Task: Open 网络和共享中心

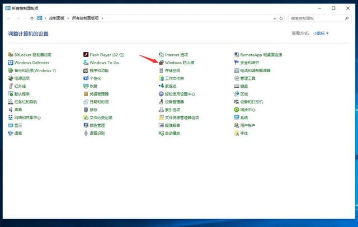Action: coord(25,117)
